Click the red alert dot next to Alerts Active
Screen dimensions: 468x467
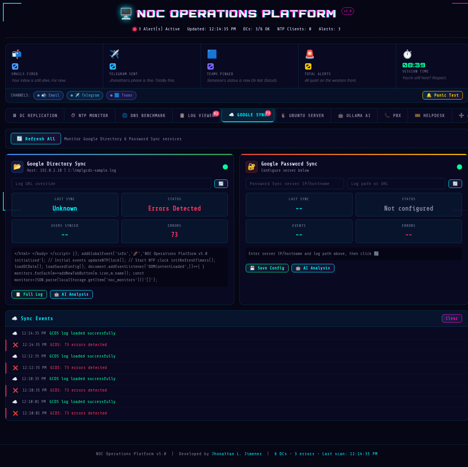tap(135, 29)
